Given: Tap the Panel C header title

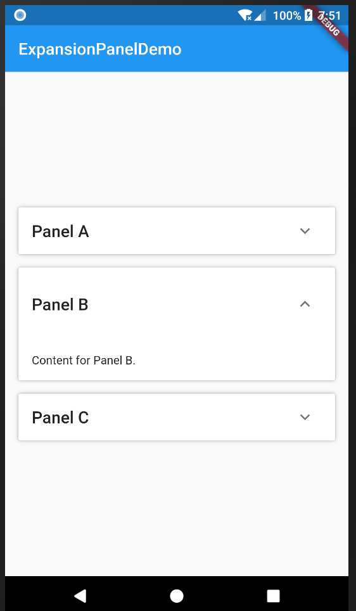Looking at the screenshot, I should tap(60, 417).
